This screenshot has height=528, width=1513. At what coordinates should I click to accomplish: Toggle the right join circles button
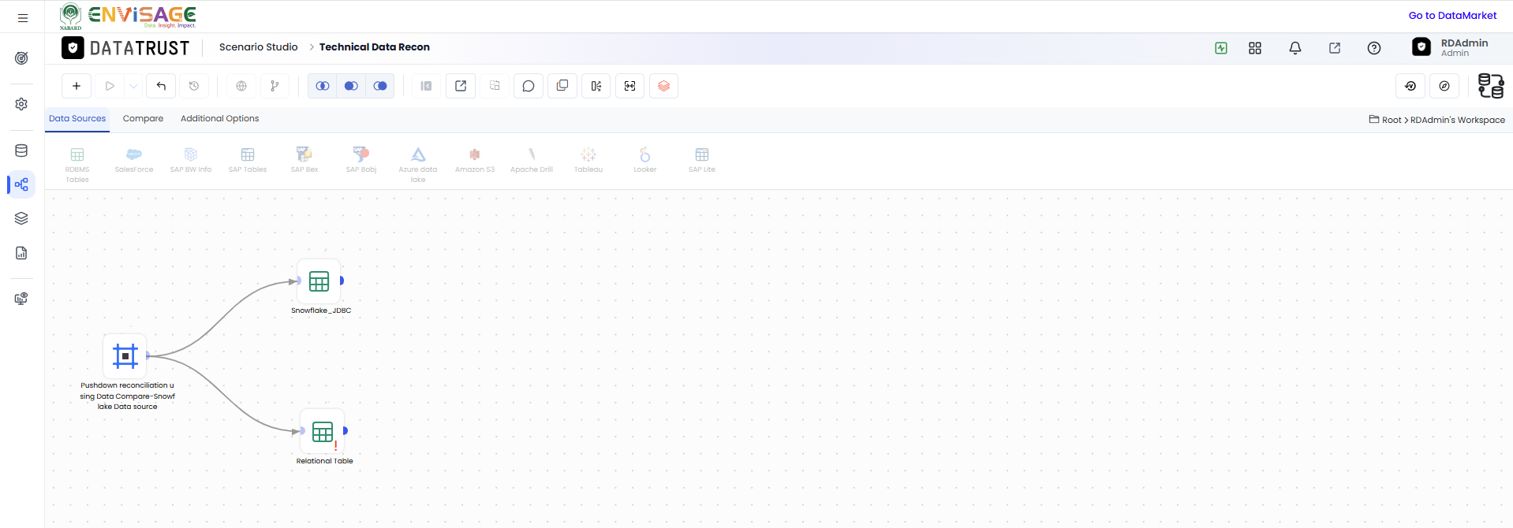380,86
